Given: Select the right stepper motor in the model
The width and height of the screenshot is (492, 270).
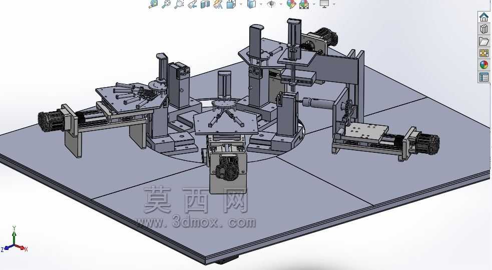Looking at the screenshot, I should tap(427, 144).
